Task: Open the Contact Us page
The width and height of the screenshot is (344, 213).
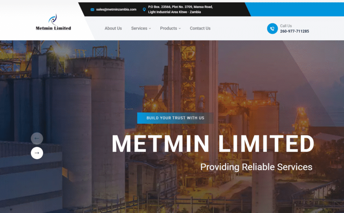Action: click(x=200, y=28)
